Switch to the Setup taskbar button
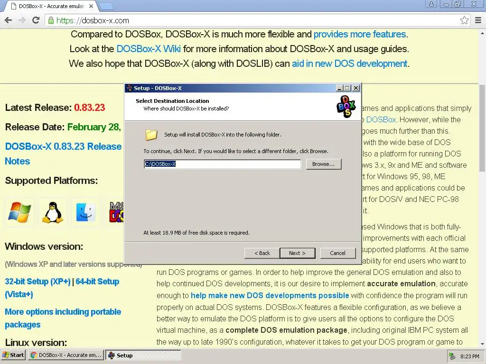Viewport: 486px width, 364px height. point(143,355)
